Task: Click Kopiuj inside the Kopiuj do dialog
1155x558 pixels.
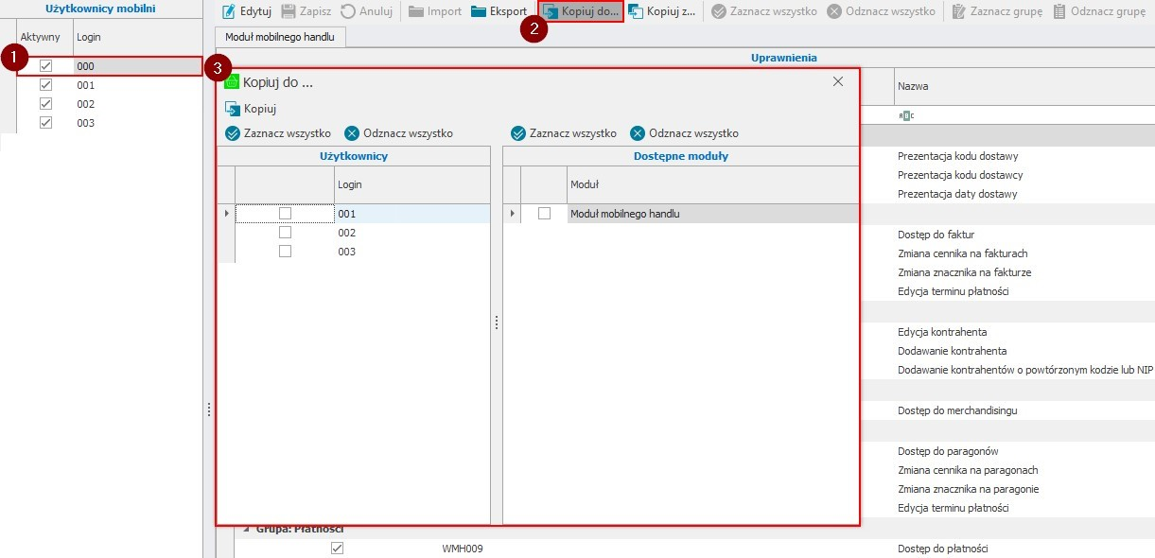Action: (x=251, y=109)
